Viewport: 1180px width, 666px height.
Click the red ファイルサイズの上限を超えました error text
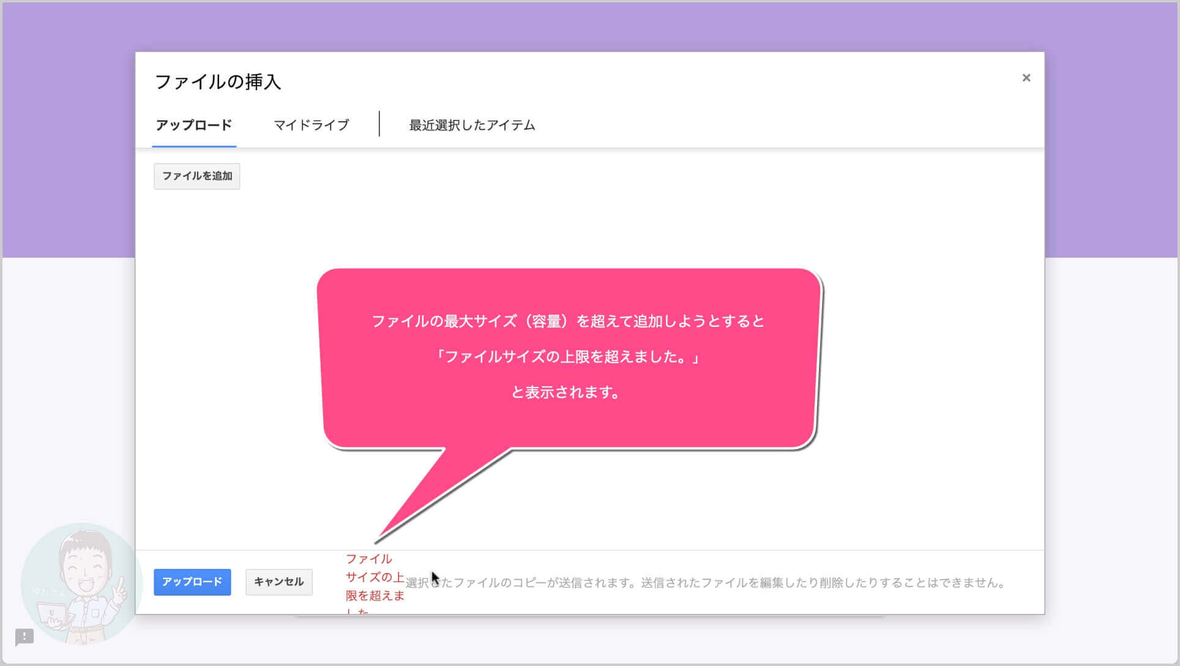point(375,583)
